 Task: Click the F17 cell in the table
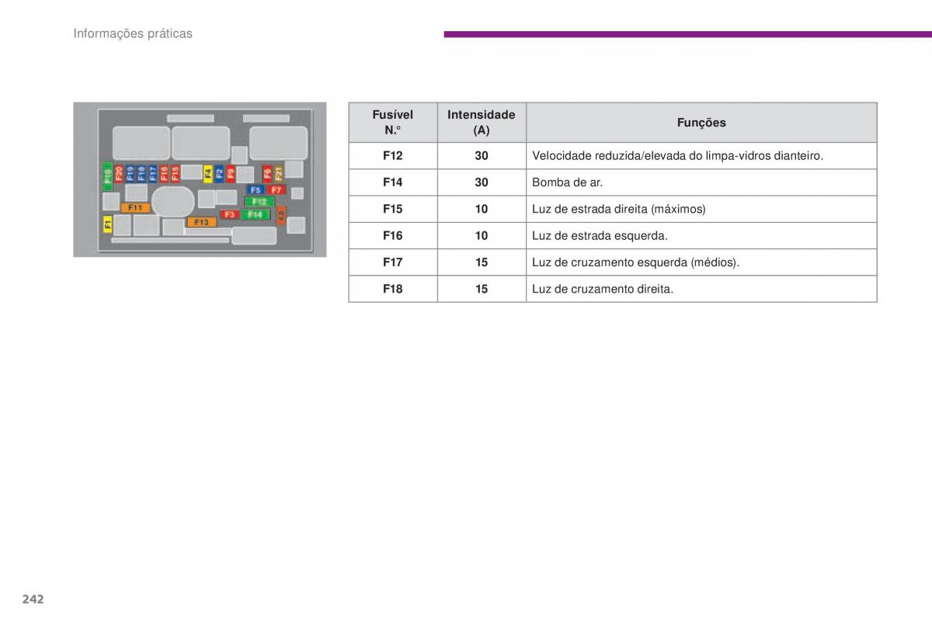(393, 262)
